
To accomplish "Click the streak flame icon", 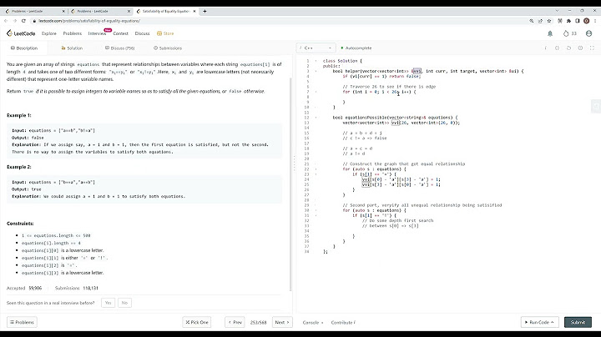I will [x=566, y=33].
